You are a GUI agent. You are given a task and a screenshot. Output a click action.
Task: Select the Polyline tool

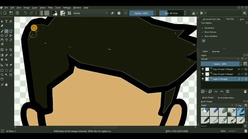[x=11, y=36]
